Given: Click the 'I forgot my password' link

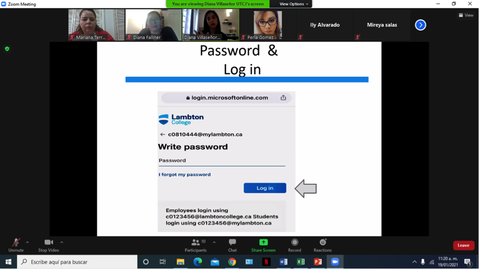Looking at the screenshot, I should (185, 174).
